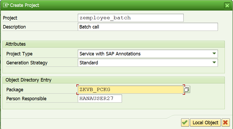233x129 pixels.
Task: Open the Service with SAP Annotations combo box
Action: tap(148, 54)
